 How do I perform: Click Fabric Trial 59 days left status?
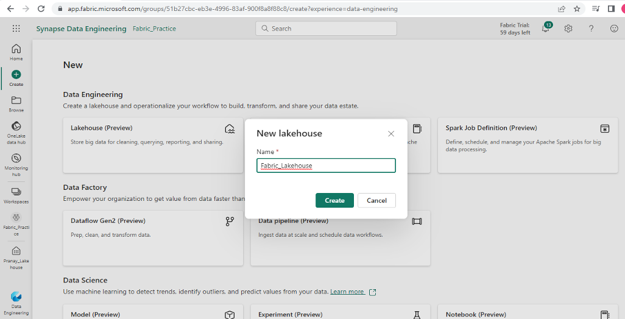coord(515,29)
